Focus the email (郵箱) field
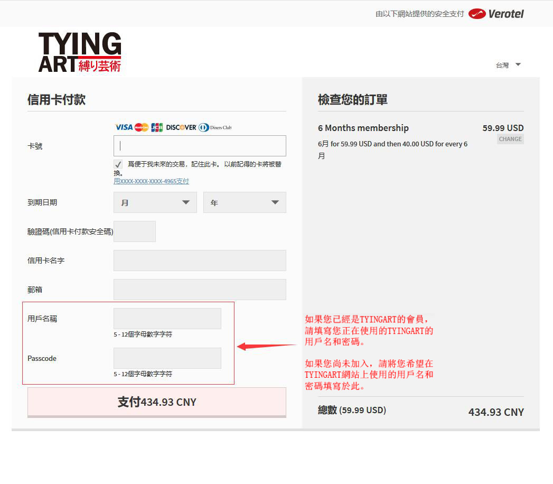The height and width of the screenshot is (484, 553). click(200, 290)
